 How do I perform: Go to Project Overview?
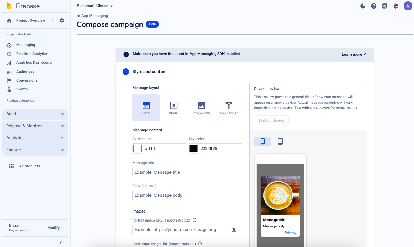pyautogui.click(x=30, y=20)
